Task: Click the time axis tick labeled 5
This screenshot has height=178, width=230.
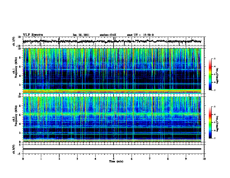Action: (x=114, y=159)
